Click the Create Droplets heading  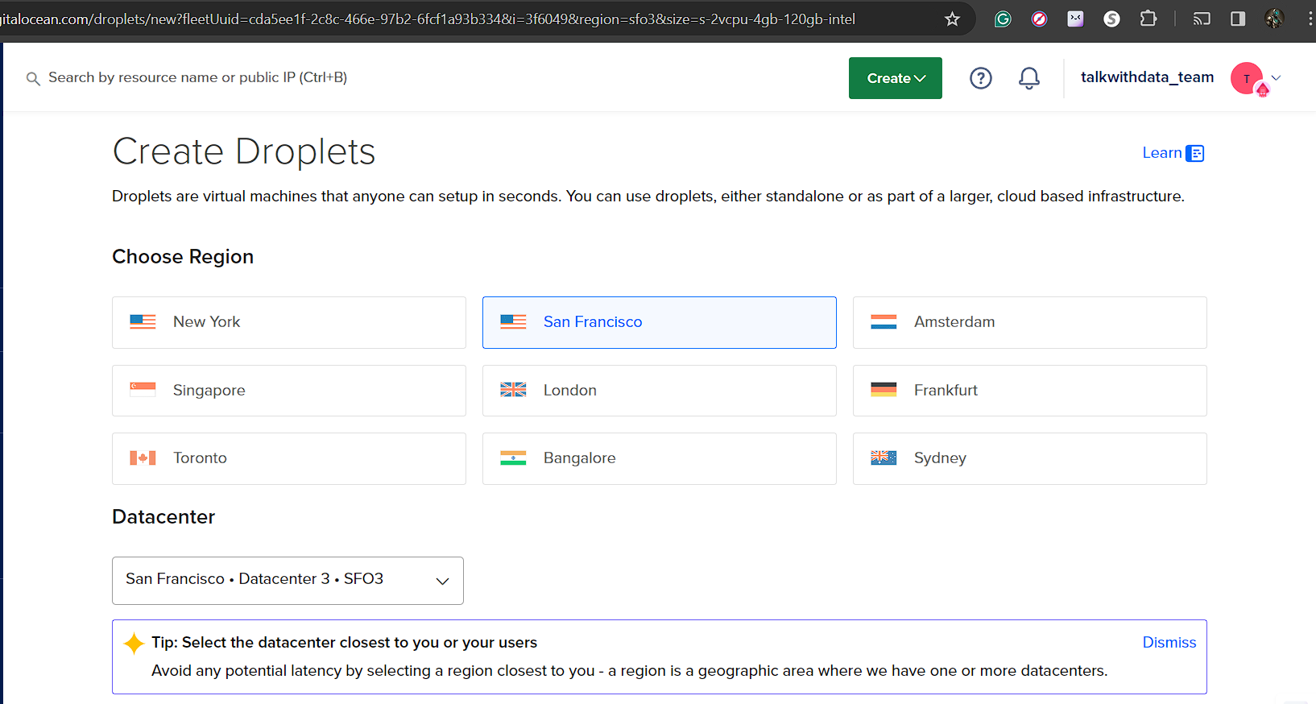pyautogui.click(x=244, y=152)
